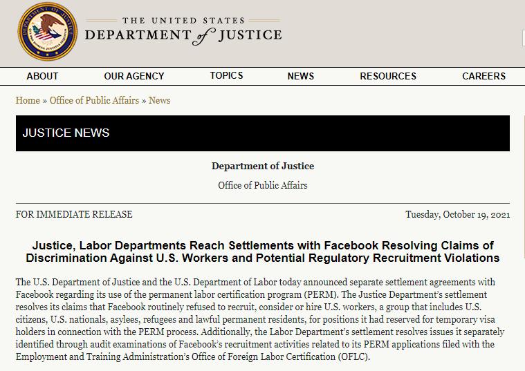This screenshot has width=525, height=371.
Task: Click the Facebook settlements press release headline
Action: (263, 251)
